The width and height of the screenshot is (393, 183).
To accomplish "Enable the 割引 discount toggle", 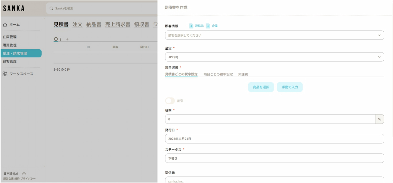I will click(x=170, y=101).
